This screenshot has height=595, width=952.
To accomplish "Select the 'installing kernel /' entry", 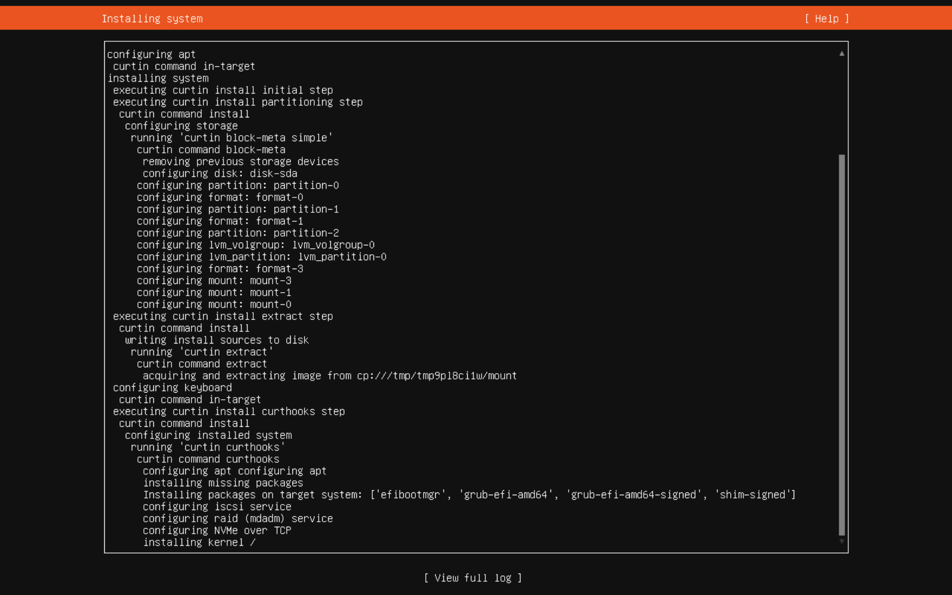I will click(199, 542).
